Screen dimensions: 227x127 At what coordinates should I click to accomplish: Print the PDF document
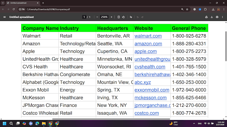point(217,17)
